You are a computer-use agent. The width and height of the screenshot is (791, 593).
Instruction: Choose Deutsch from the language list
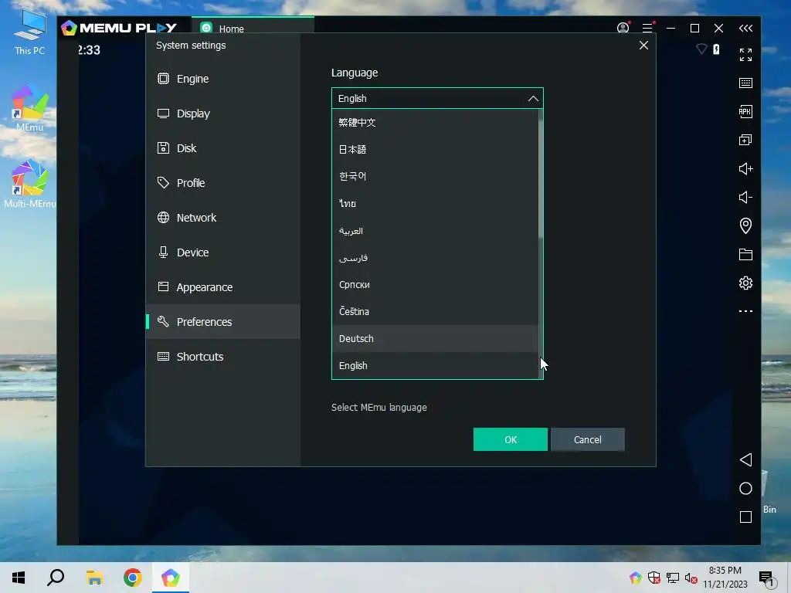tap(435, 338)
